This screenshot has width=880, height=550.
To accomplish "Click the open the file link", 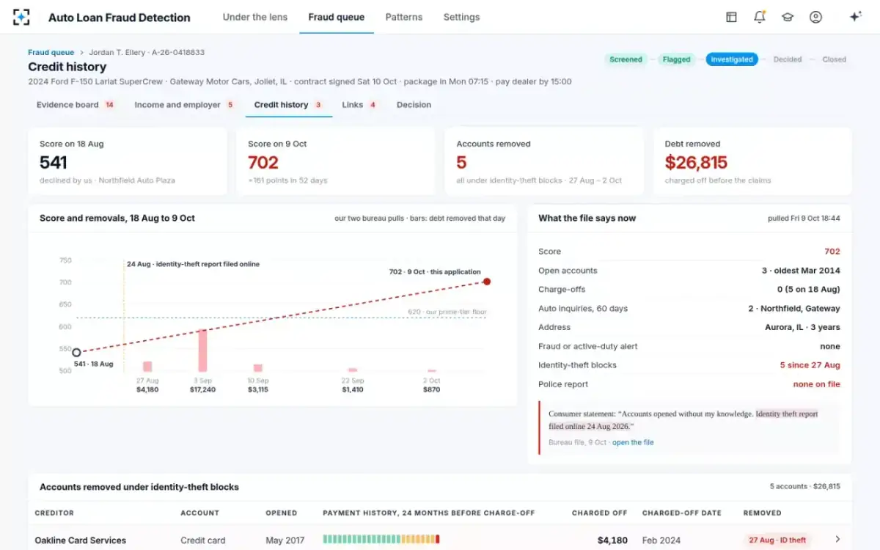I will (633, 442).
